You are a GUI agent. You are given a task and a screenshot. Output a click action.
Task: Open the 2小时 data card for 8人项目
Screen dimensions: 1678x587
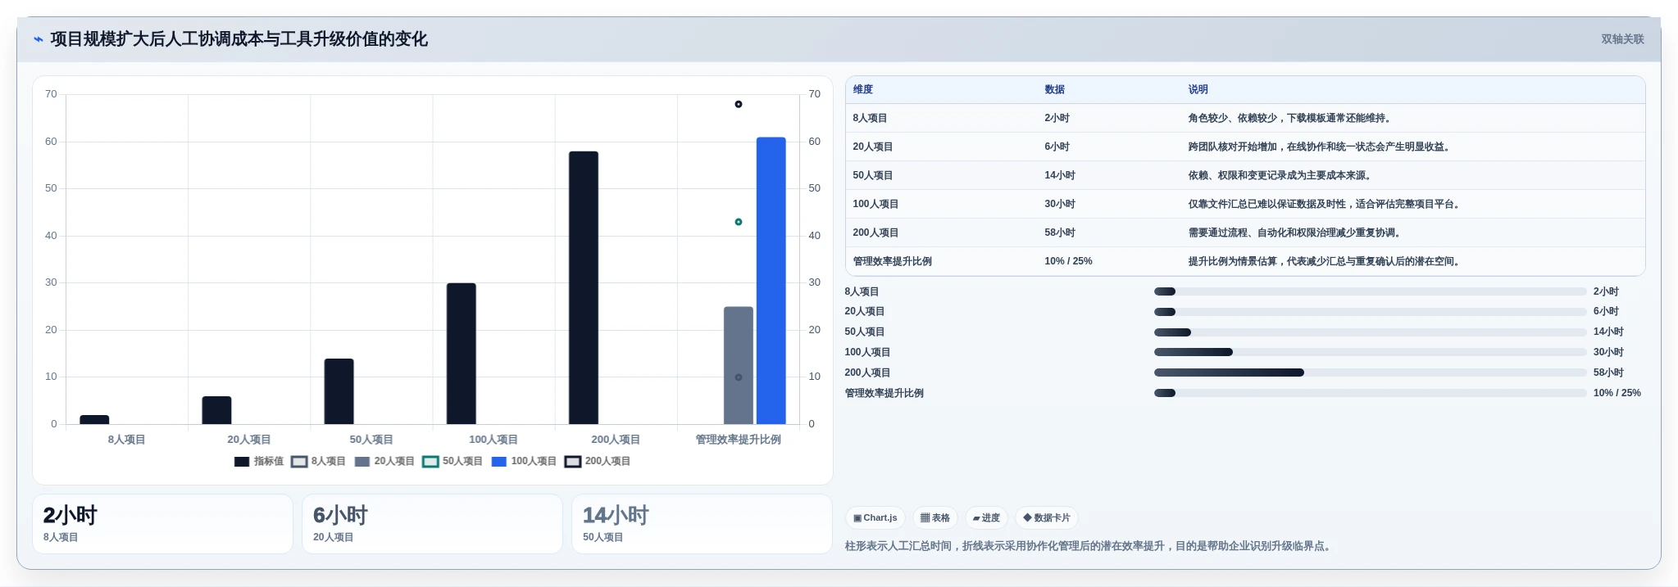[x=162, y=524]
